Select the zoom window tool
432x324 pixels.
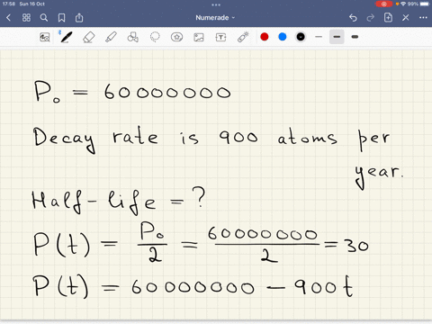pyautogui.click(x=45, y=37)
